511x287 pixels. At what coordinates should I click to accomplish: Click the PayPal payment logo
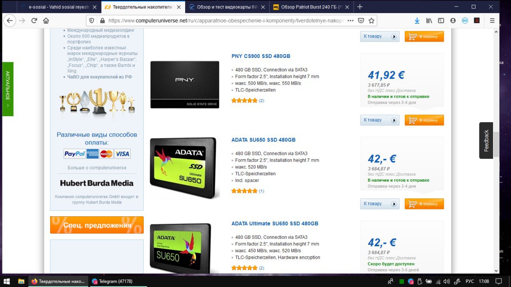(75, 154)
